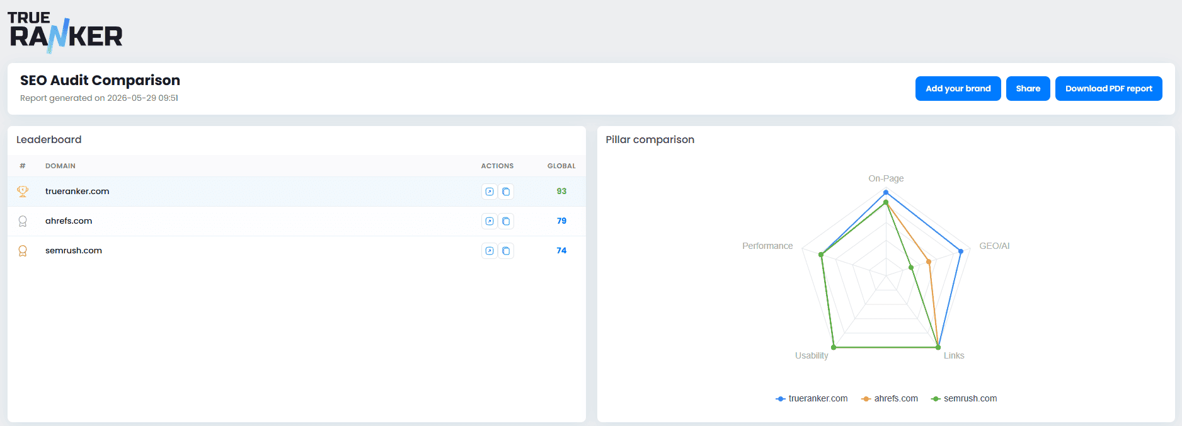Open the semrush.com report icon
Screen dimensions: 1182x426
click(490, 251)
